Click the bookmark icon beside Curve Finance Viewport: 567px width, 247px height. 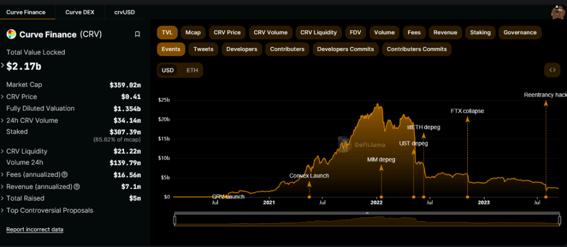[137, 34]
